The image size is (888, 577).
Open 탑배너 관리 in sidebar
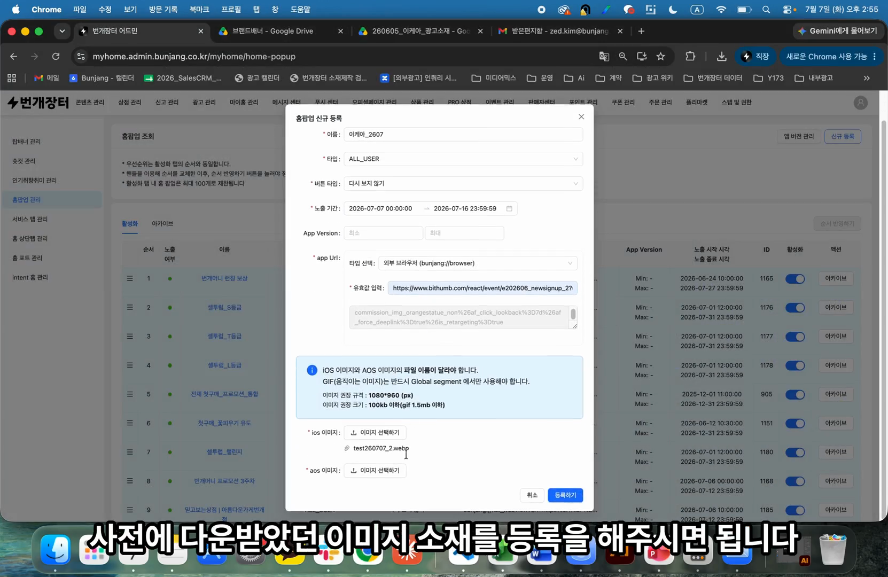(x=27, y=142)
